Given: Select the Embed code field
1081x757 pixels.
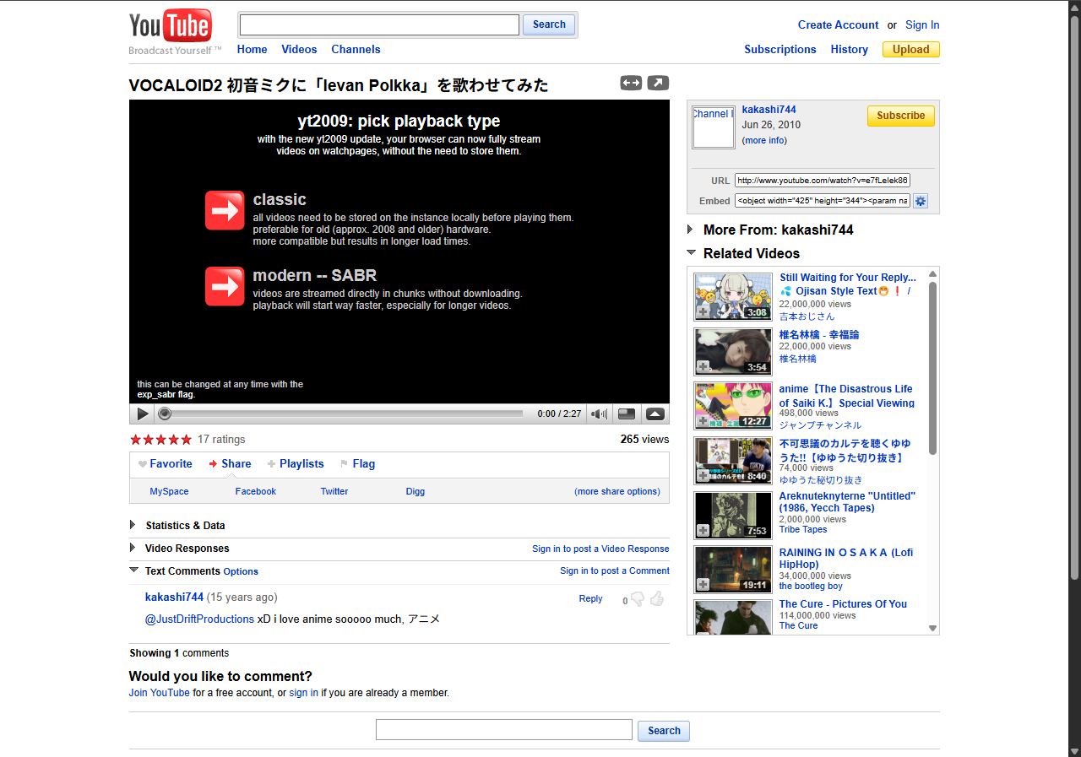Looking at the screenshot, I should point(823,201).
